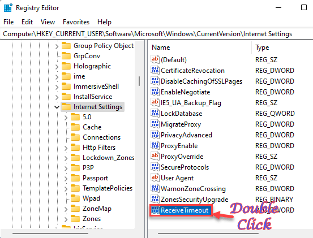
Task: Click the (Default) value icon
Action: coord(155,59)
